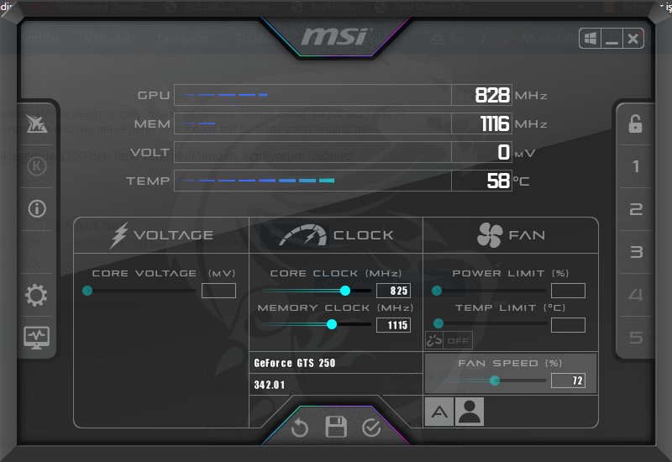This screenshot has width=672, height=462.
Task: Select profile slot 1
Action: coord(636,166)
